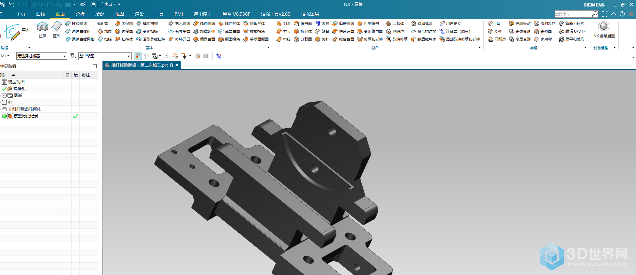636x275 pixels.
Task: Click the 边倒圆 edge blend tool
Action: (x=124, y=31)
